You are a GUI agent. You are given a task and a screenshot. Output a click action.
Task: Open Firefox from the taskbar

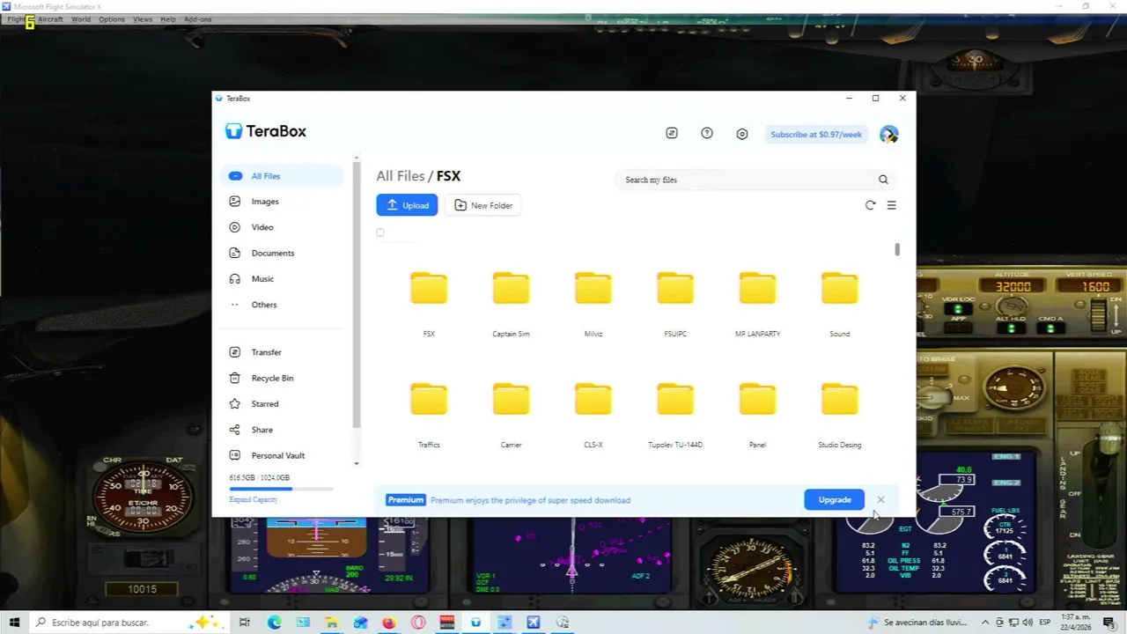[389, 623]
